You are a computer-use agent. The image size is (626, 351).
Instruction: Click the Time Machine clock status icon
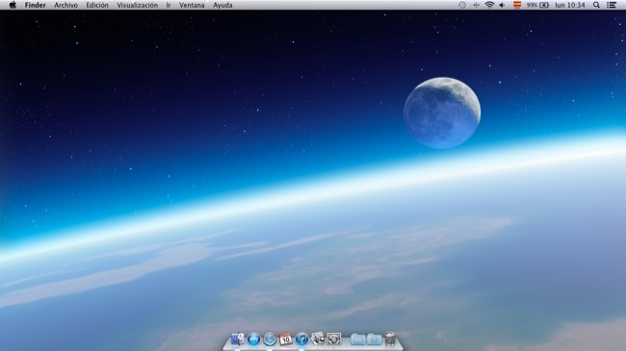tap(462, 5)
